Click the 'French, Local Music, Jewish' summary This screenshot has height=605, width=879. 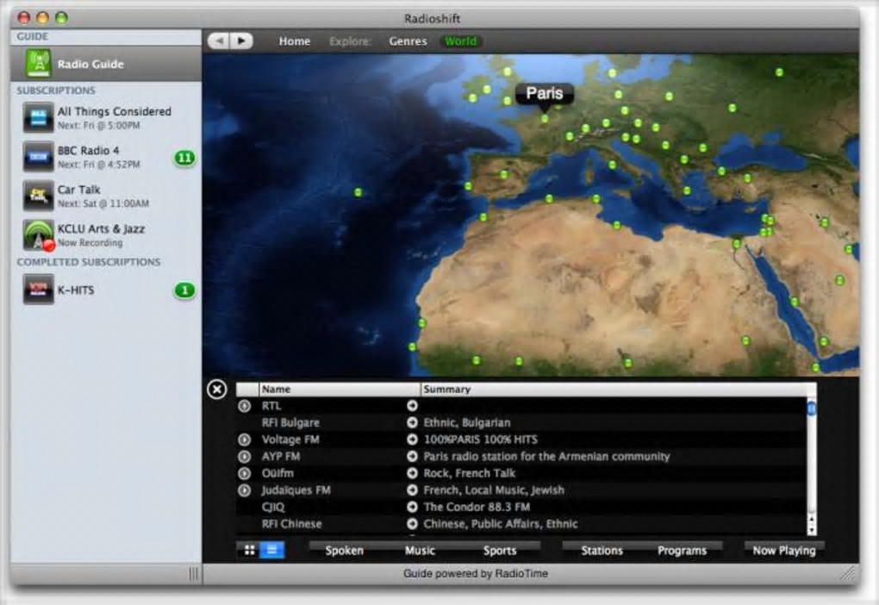click(493, 490)
